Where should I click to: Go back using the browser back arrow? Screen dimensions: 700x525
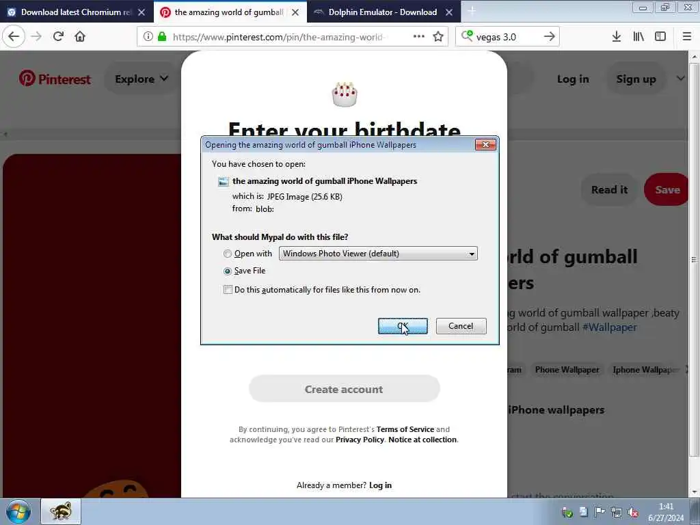(x=14, y=37)
